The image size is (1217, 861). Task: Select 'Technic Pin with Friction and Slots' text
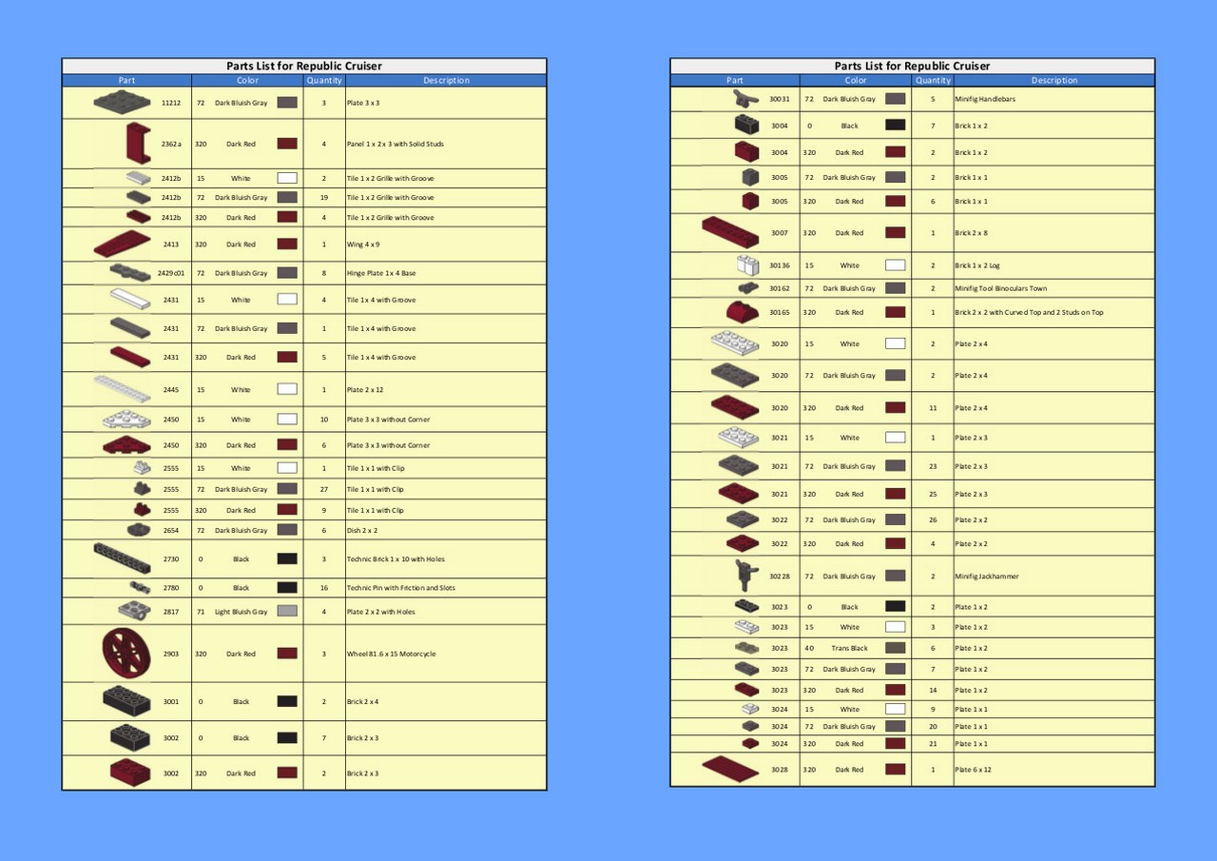400,588
